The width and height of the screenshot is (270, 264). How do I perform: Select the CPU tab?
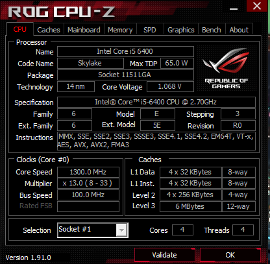coord(20,29)
